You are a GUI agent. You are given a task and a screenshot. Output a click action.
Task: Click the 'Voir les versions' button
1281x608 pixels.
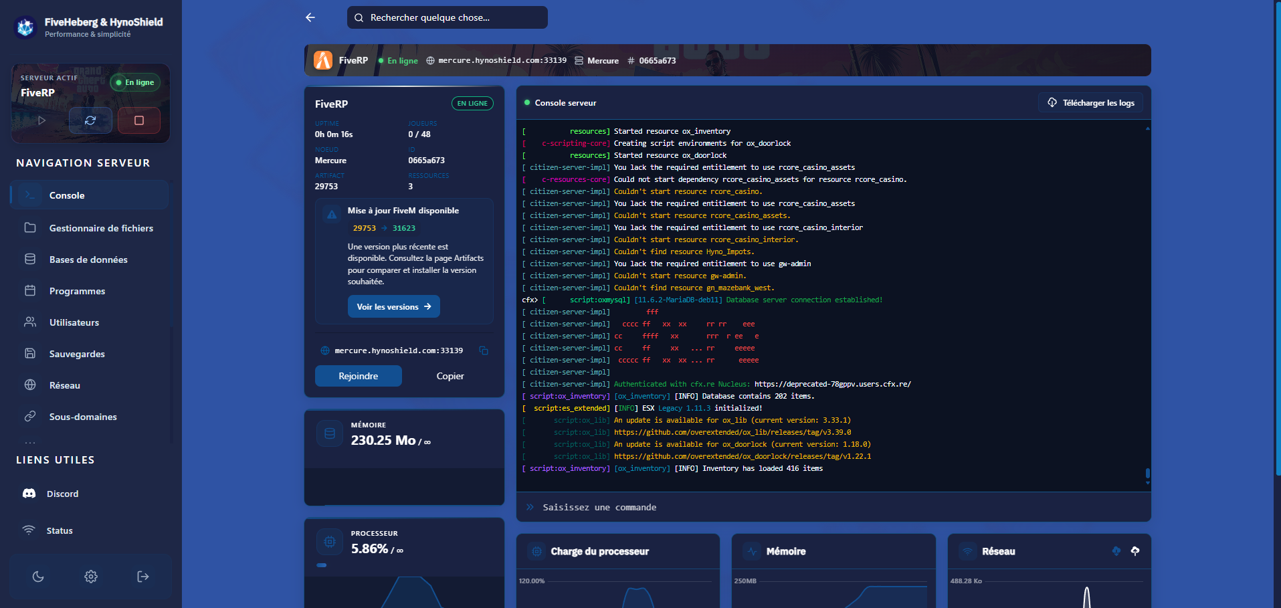coord(394,306)
